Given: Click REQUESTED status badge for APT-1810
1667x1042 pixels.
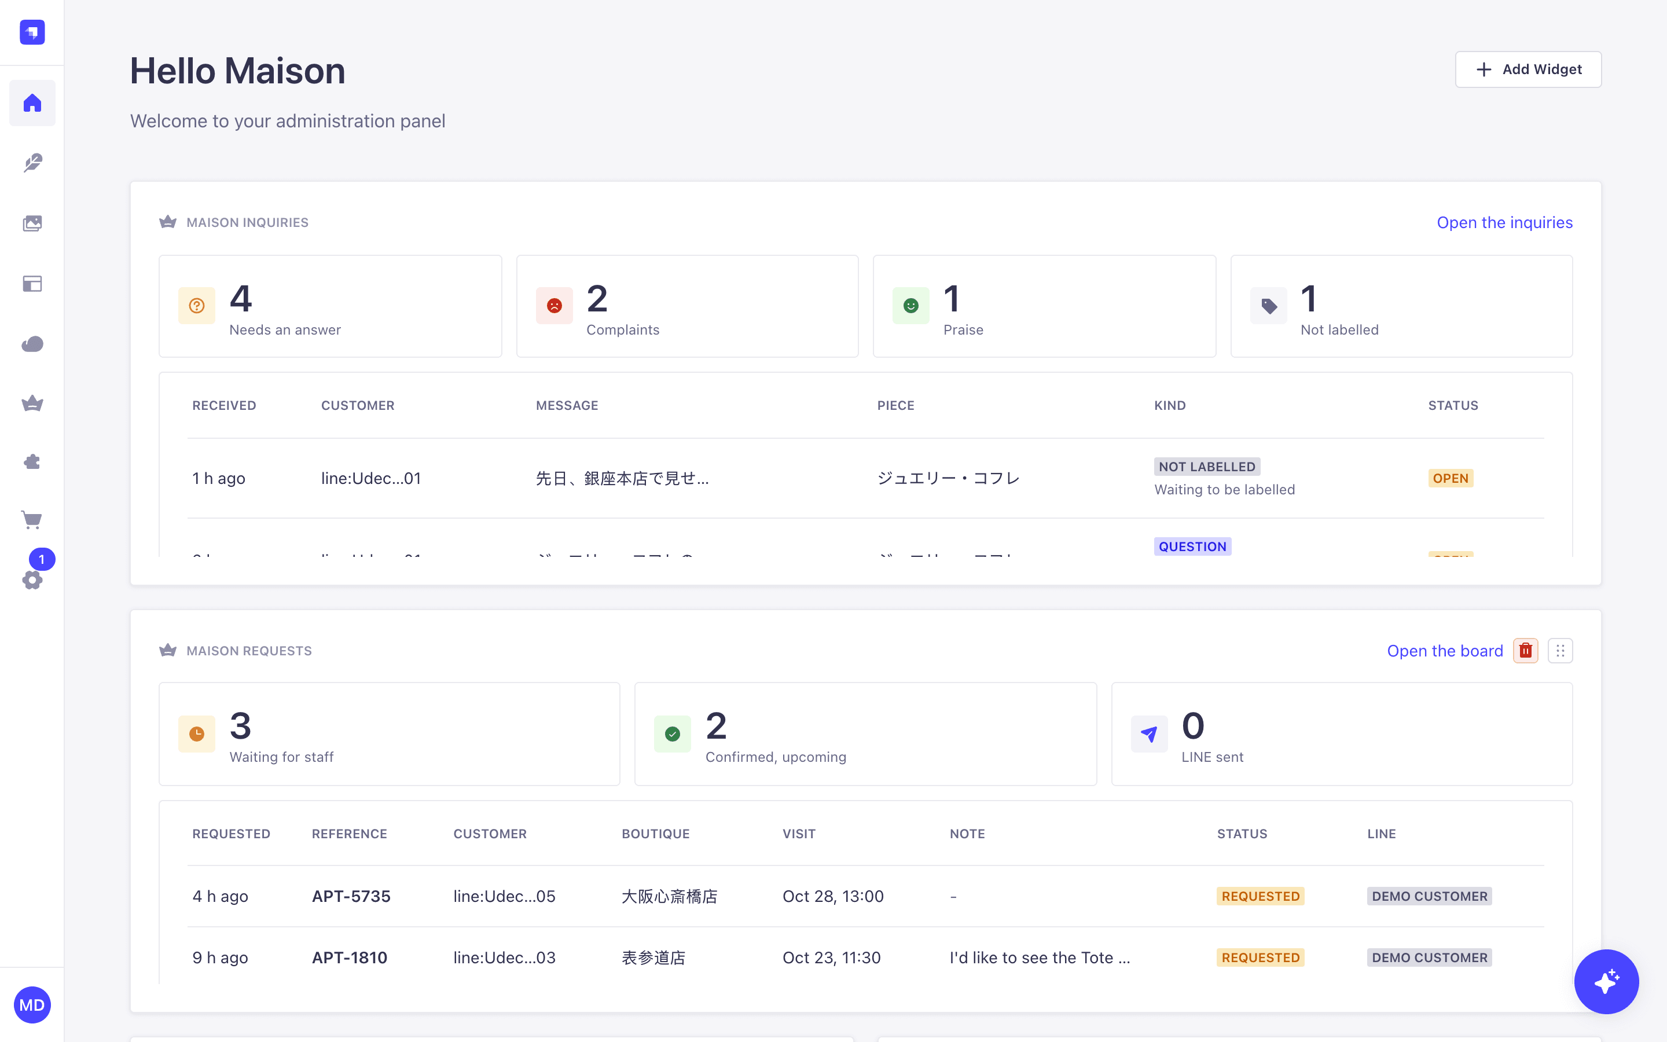Looking at the screenshot, I should [x=1260, y=957].
